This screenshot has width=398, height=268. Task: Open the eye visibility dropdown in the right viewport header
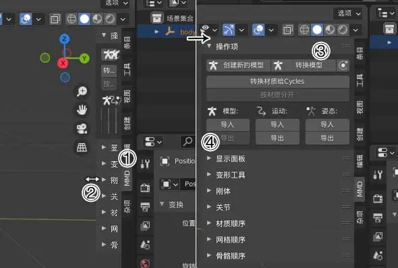point(209,30)
